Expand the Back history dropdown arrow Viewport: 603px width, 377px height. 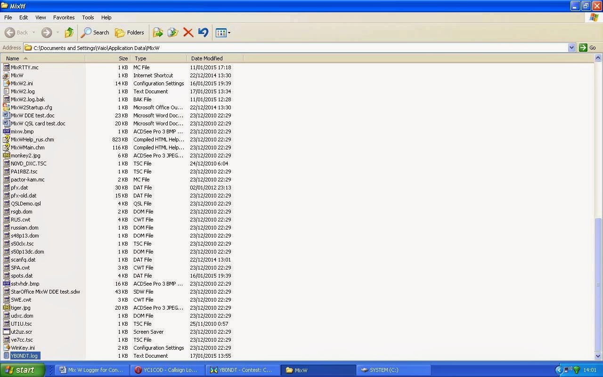pos(33,33)
